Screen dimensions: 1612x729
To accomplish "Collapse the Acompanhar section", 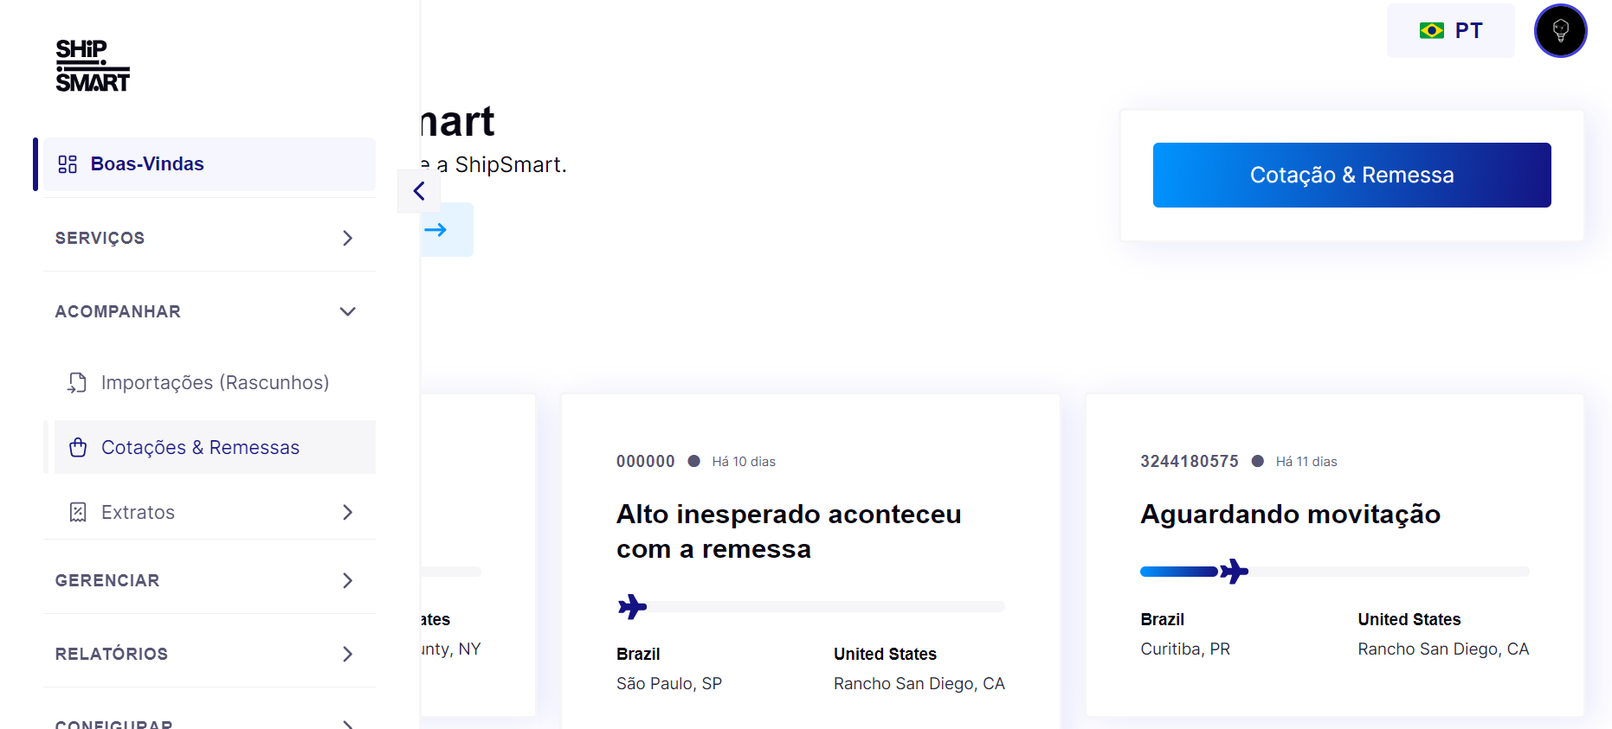I will (x=347, y=311).
